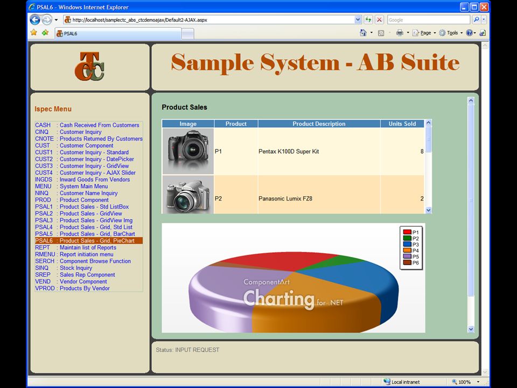The image size is (517, 388).
Task: Click the content panel scroll-down arrow
Action: (x=471, y=329)
